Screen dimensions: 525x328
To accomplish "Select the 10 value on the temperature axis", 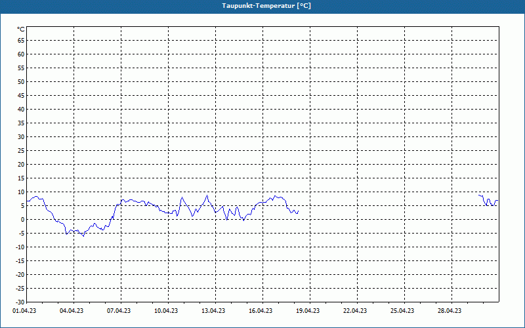I will [x=21, y=192].
